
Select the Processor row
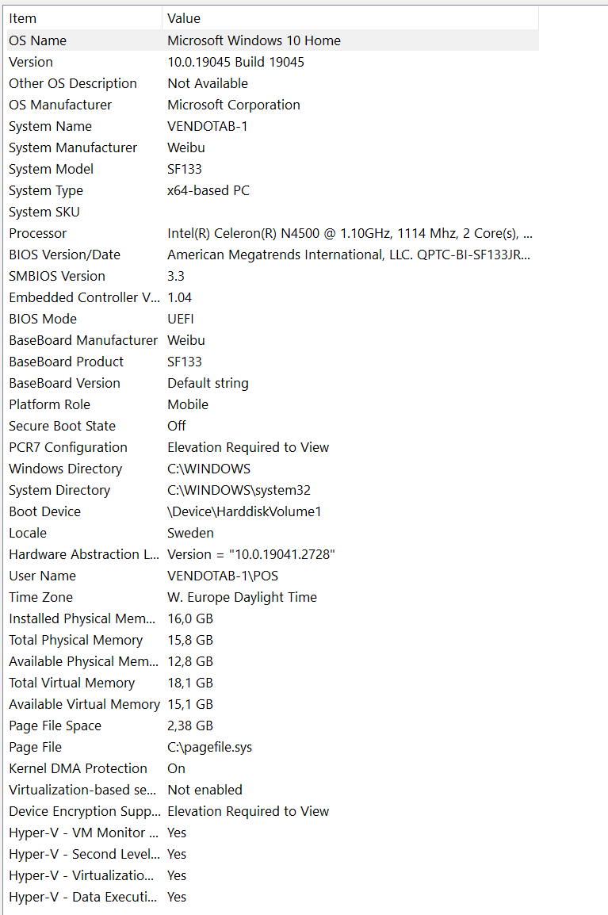point(38,233)
